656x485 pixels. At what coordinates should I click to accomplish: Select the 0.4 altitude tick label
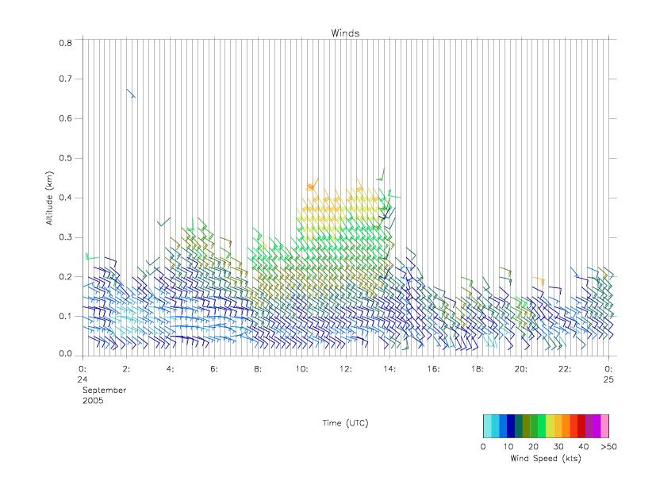coord(65,198)
